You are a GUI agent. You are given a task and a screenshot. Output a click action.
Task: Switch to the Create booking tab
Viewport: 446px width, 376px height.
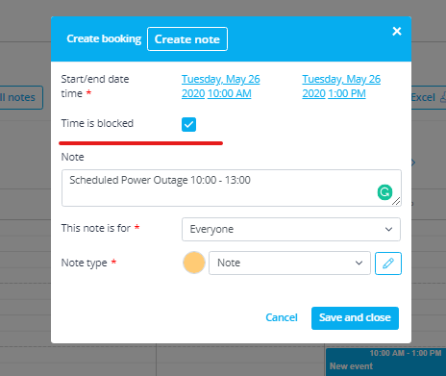(x=104, y=38)
